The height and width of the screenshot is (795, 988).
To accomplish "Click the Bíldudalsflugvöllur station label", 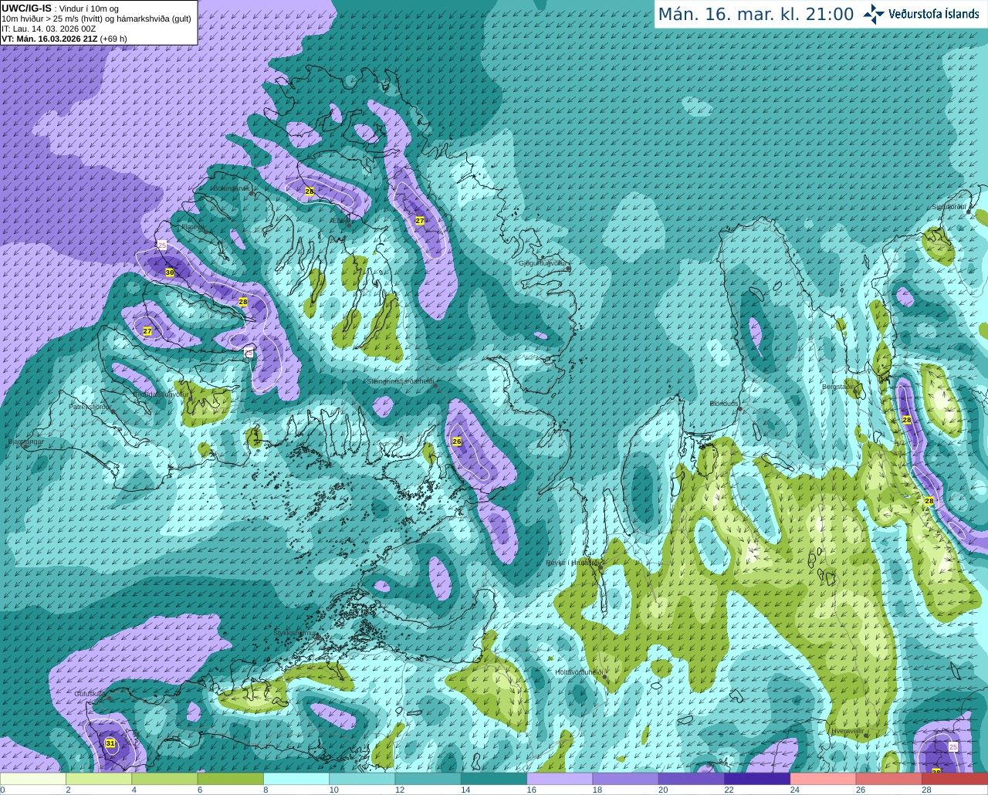I will [x=161, y=394].
